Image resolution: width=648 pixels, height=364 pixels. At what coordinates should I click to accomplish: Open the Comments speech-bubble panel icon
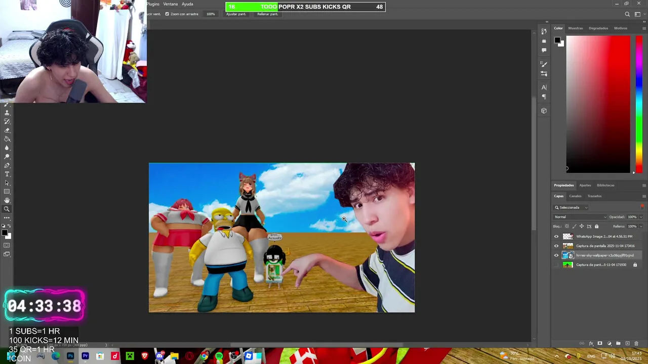click(x=544, y=50)
